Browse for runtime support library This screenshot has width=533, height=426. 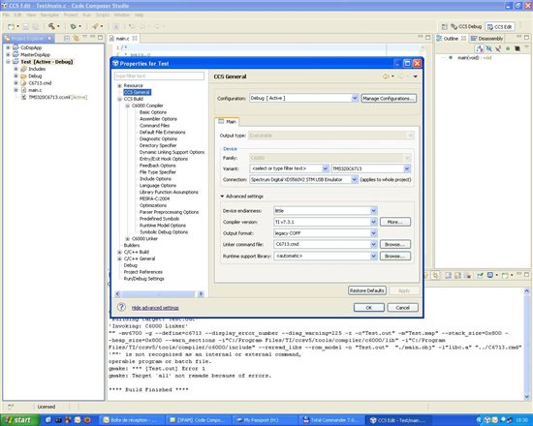(395, 257)
